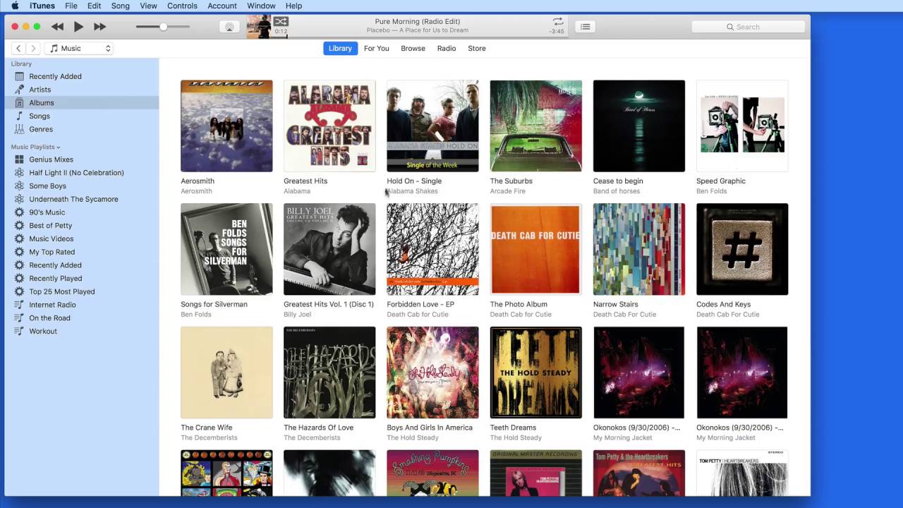Open the Genius Mixes icon
The height and width of the screenshot is (508, 903).
coord(19,159)
